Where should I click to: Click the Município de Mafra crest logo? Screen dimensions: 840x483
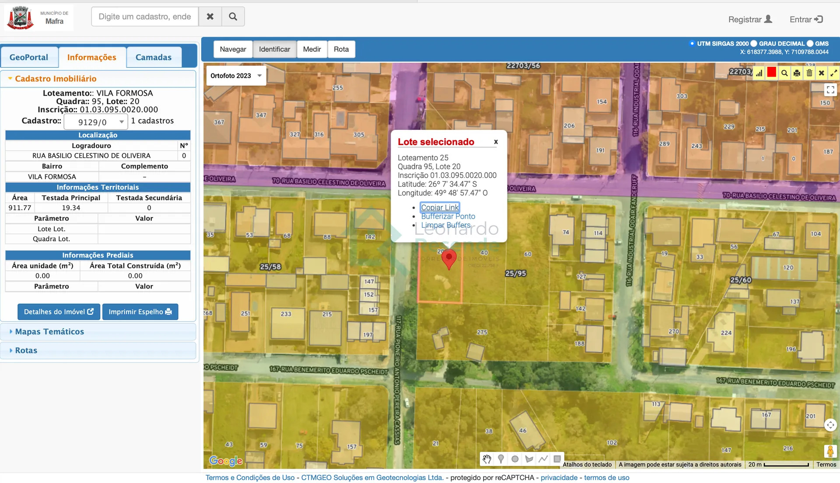(x=20, y=18)
